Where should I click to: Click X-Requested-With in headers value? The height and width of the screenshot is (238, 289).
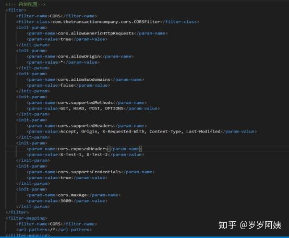(123, 132)
